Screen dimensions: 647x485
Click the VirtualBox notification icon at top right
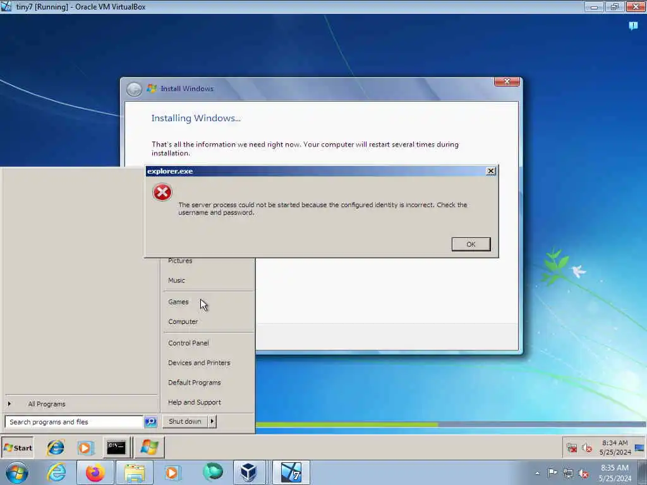633,26
